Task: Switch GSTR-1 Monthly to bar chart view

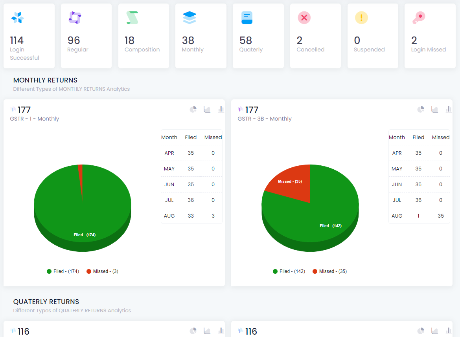Action: pos(221,109)
